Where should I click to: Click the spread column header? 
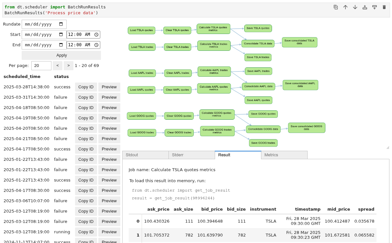pos(366,209)
